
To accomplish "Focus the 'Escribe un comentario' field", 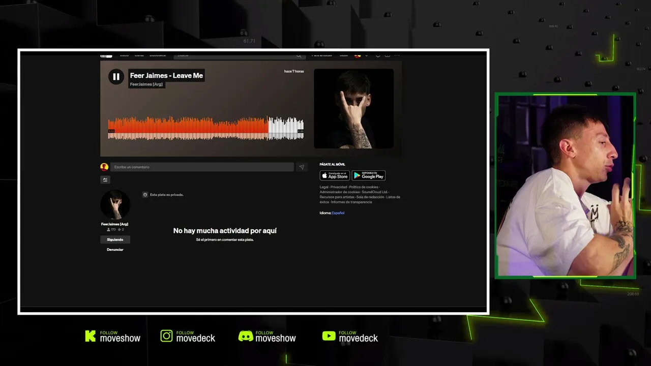I will [202, 167].
